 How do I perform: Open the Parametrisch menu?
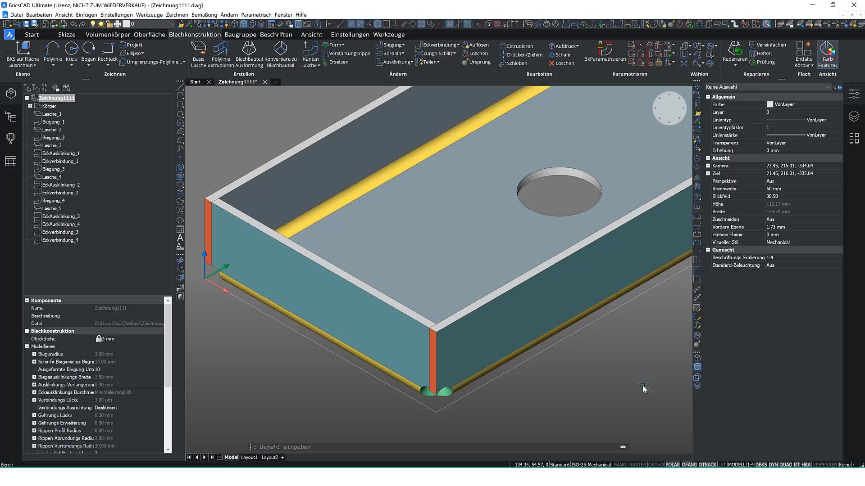point(256,14)
